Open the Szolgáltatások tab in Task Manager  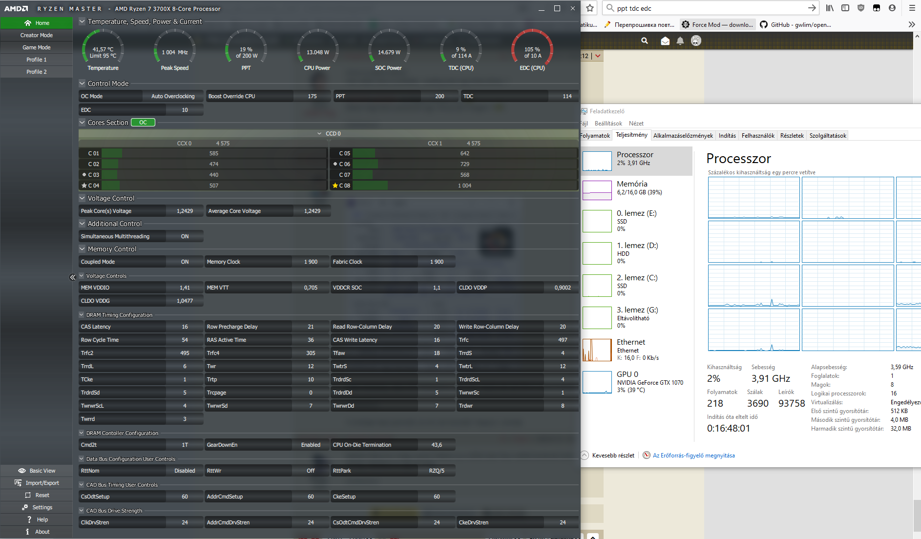click(828, 136)
